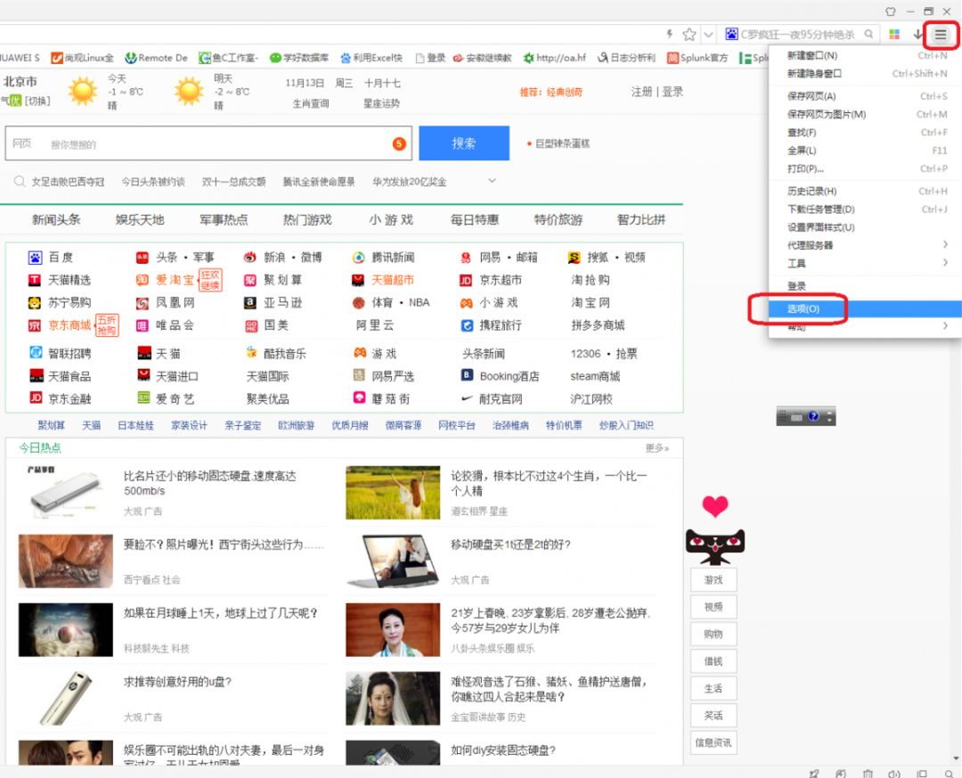The width and height of the screenshot is (962, 778).
Task: Choose 新建隐身窗口 menu entry
Action: point(865,73)
